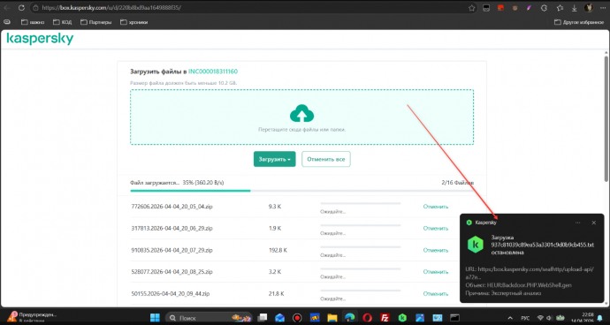The image size is (610, 325).
Task: Click the browser back arrow
Action: click(7, 8)
